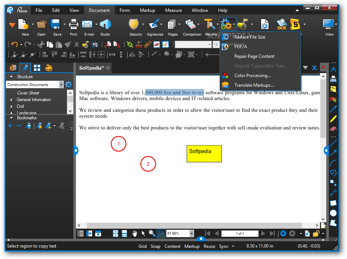The height and width of the screenshot is (259, 347).
Task: Toggle Snap in the status bar
Action: (x=155, y=246)
